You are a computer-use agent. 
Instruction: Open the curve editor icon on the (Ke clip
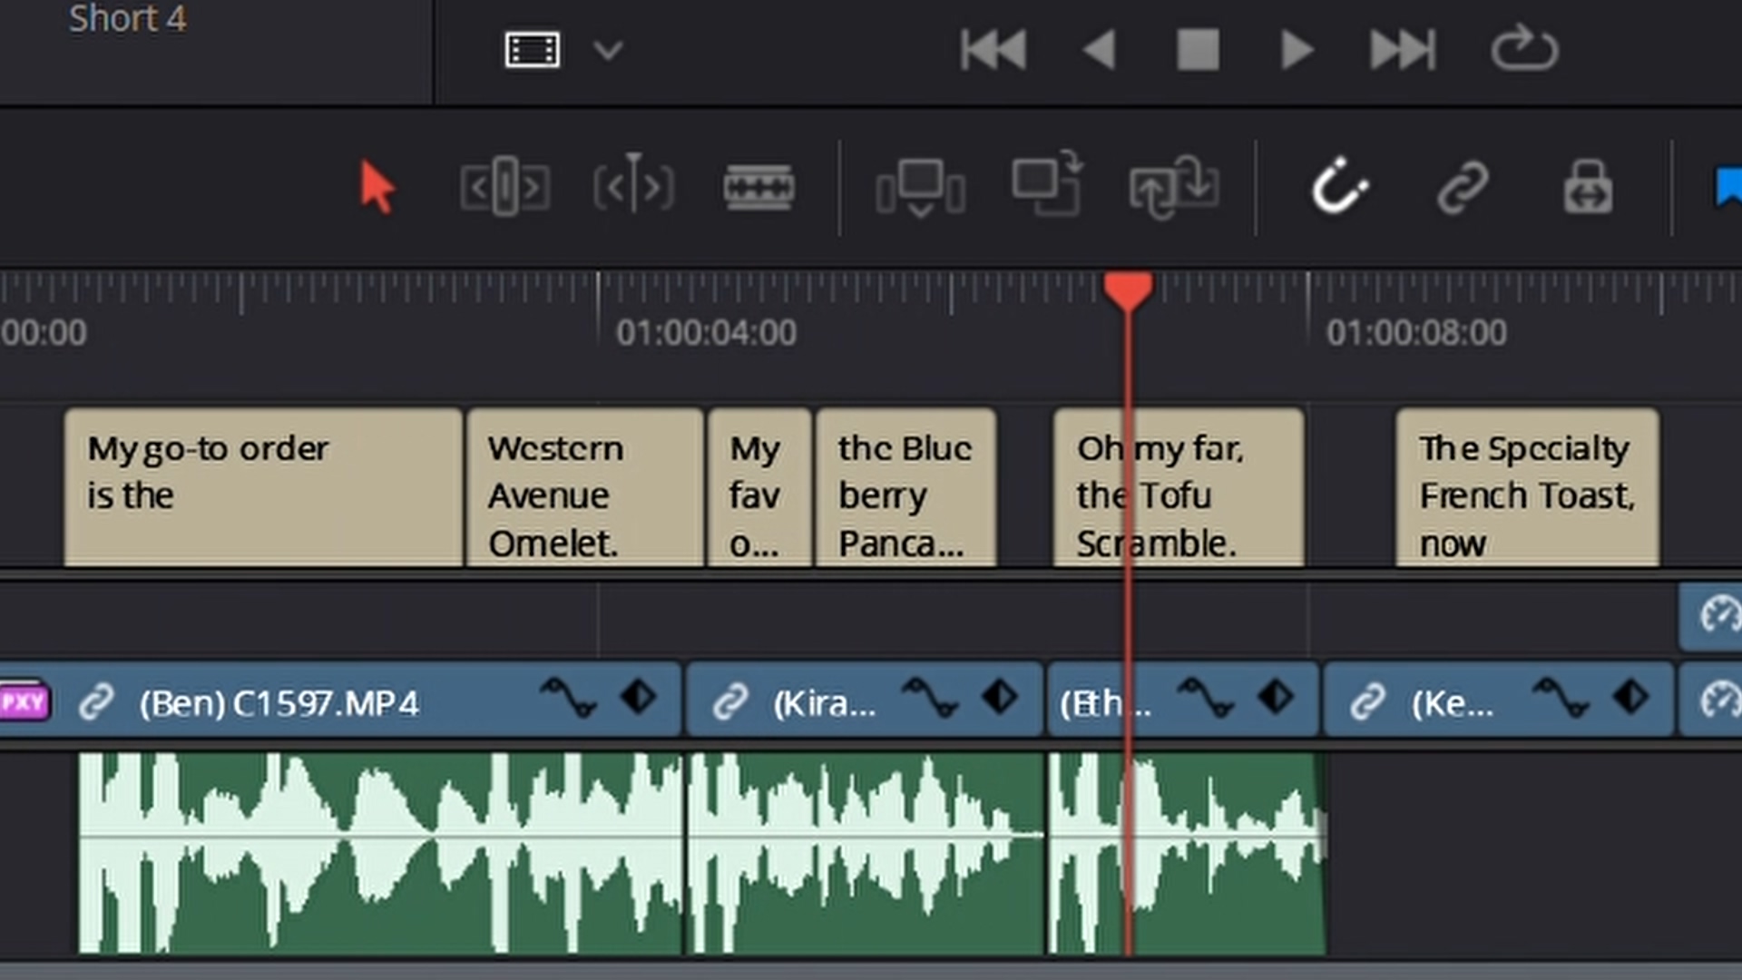click(1561, 699)
